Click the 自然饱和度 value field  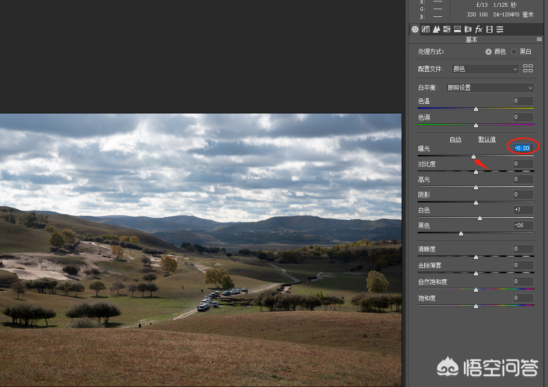(x=523, y=282)
